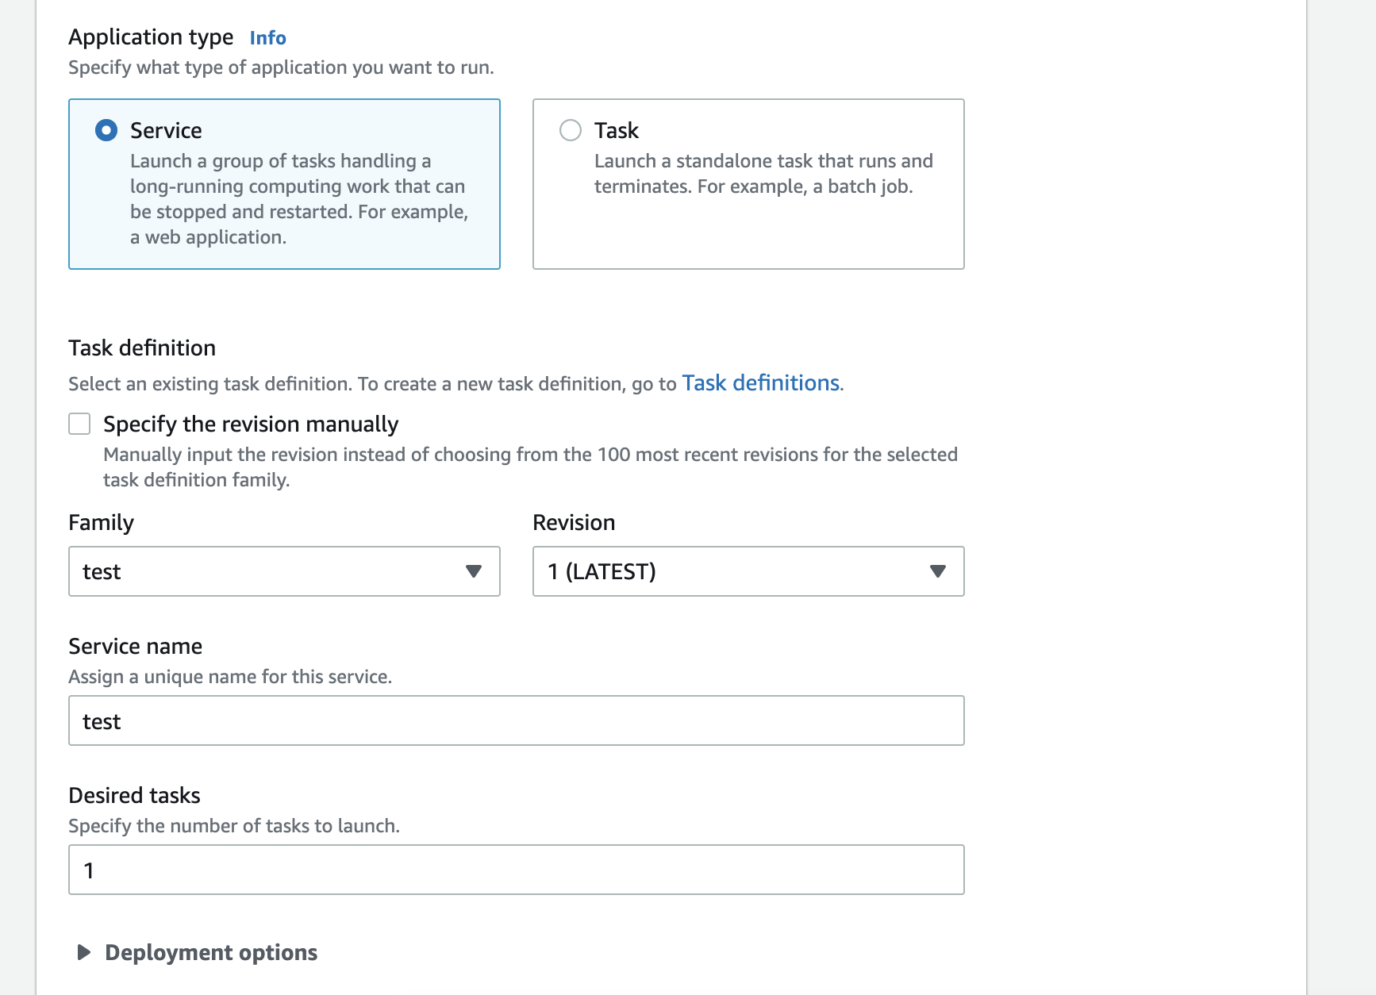Open the Revision dropdown showing "1 (LATEST)"
The width and height of the screenshot is (1376, 995).
(x=748, y=571)
